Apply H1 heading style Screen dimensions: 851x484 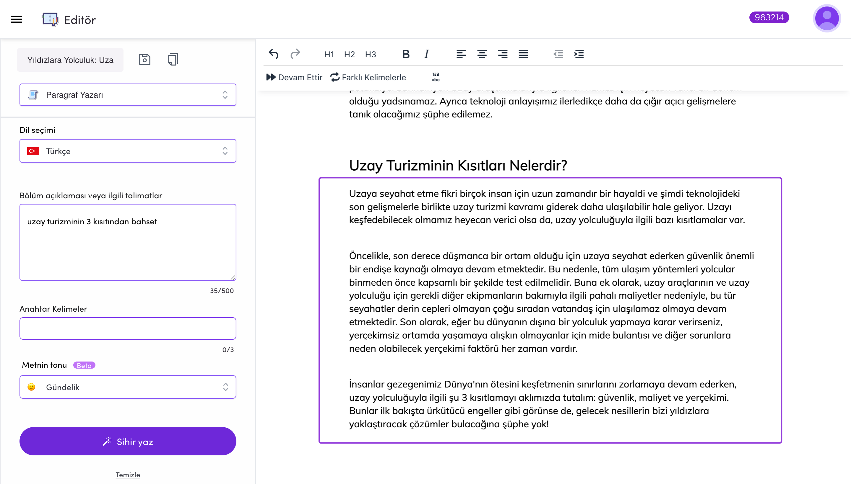[329, 54]
